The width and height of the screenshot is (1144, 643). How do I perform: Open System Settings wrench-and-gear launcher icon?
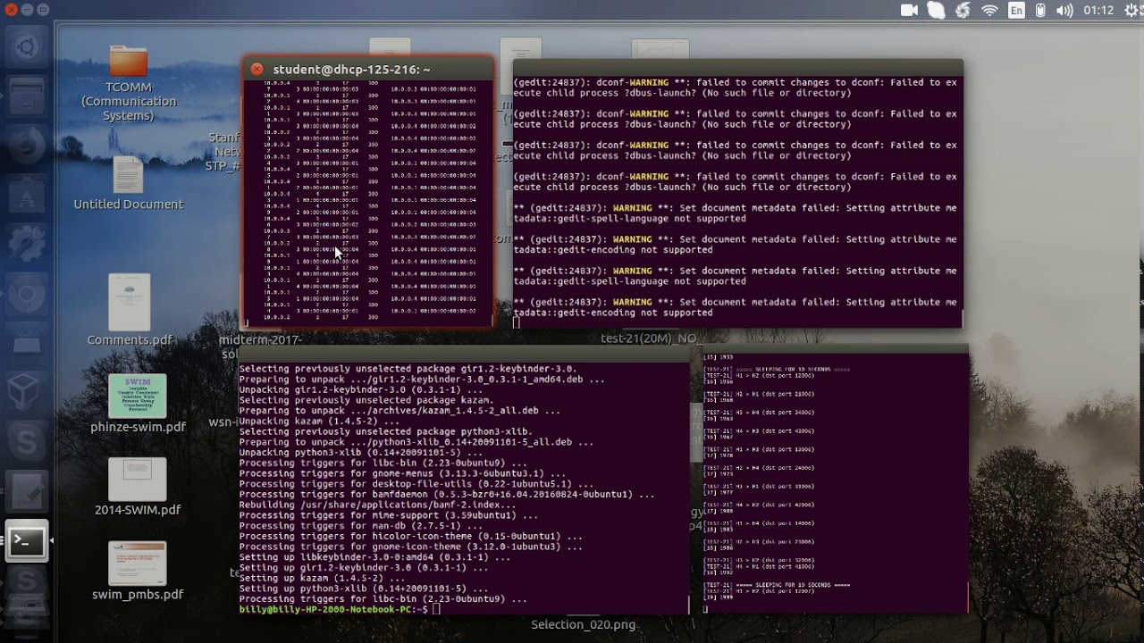[26, 243]
